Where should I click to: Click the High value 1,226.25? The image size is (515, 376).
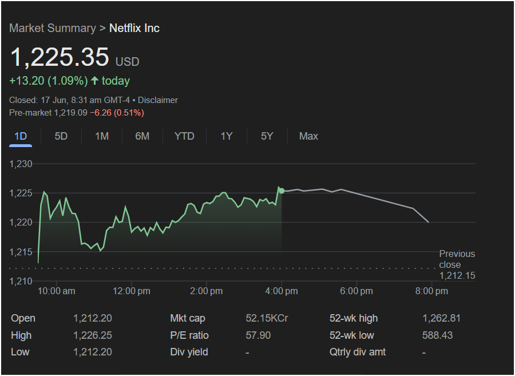(x=93, y=335)
